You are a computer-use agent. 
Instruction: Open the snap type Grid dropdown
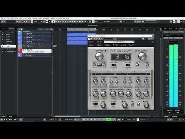tap(100, 22)
